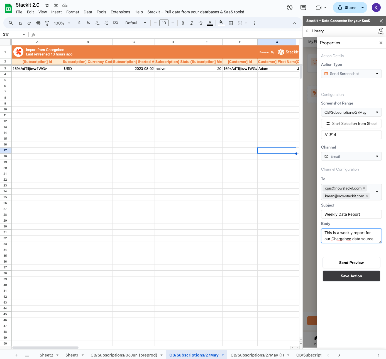This screenshot has height=359, width=386.
Task: Toggle italic formatting
Action: point(192,23)
